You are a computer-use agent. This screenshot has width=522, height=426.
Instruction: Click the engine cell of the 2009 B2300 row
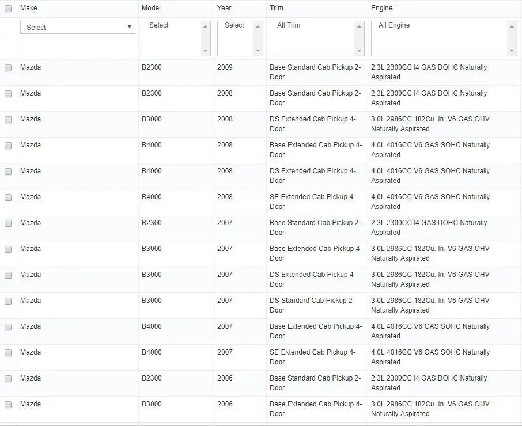point(429,72)
